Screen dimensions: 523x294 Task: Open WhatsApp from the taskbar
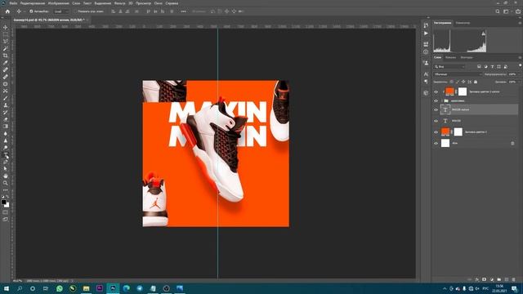(x=60, y=288)
